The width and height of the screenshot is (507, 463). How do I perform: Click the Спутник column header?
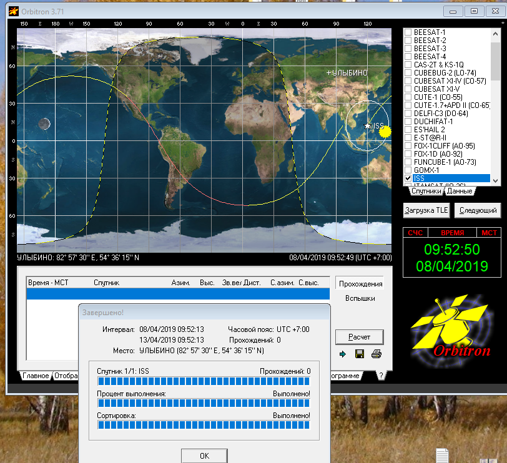pos(106,283)
